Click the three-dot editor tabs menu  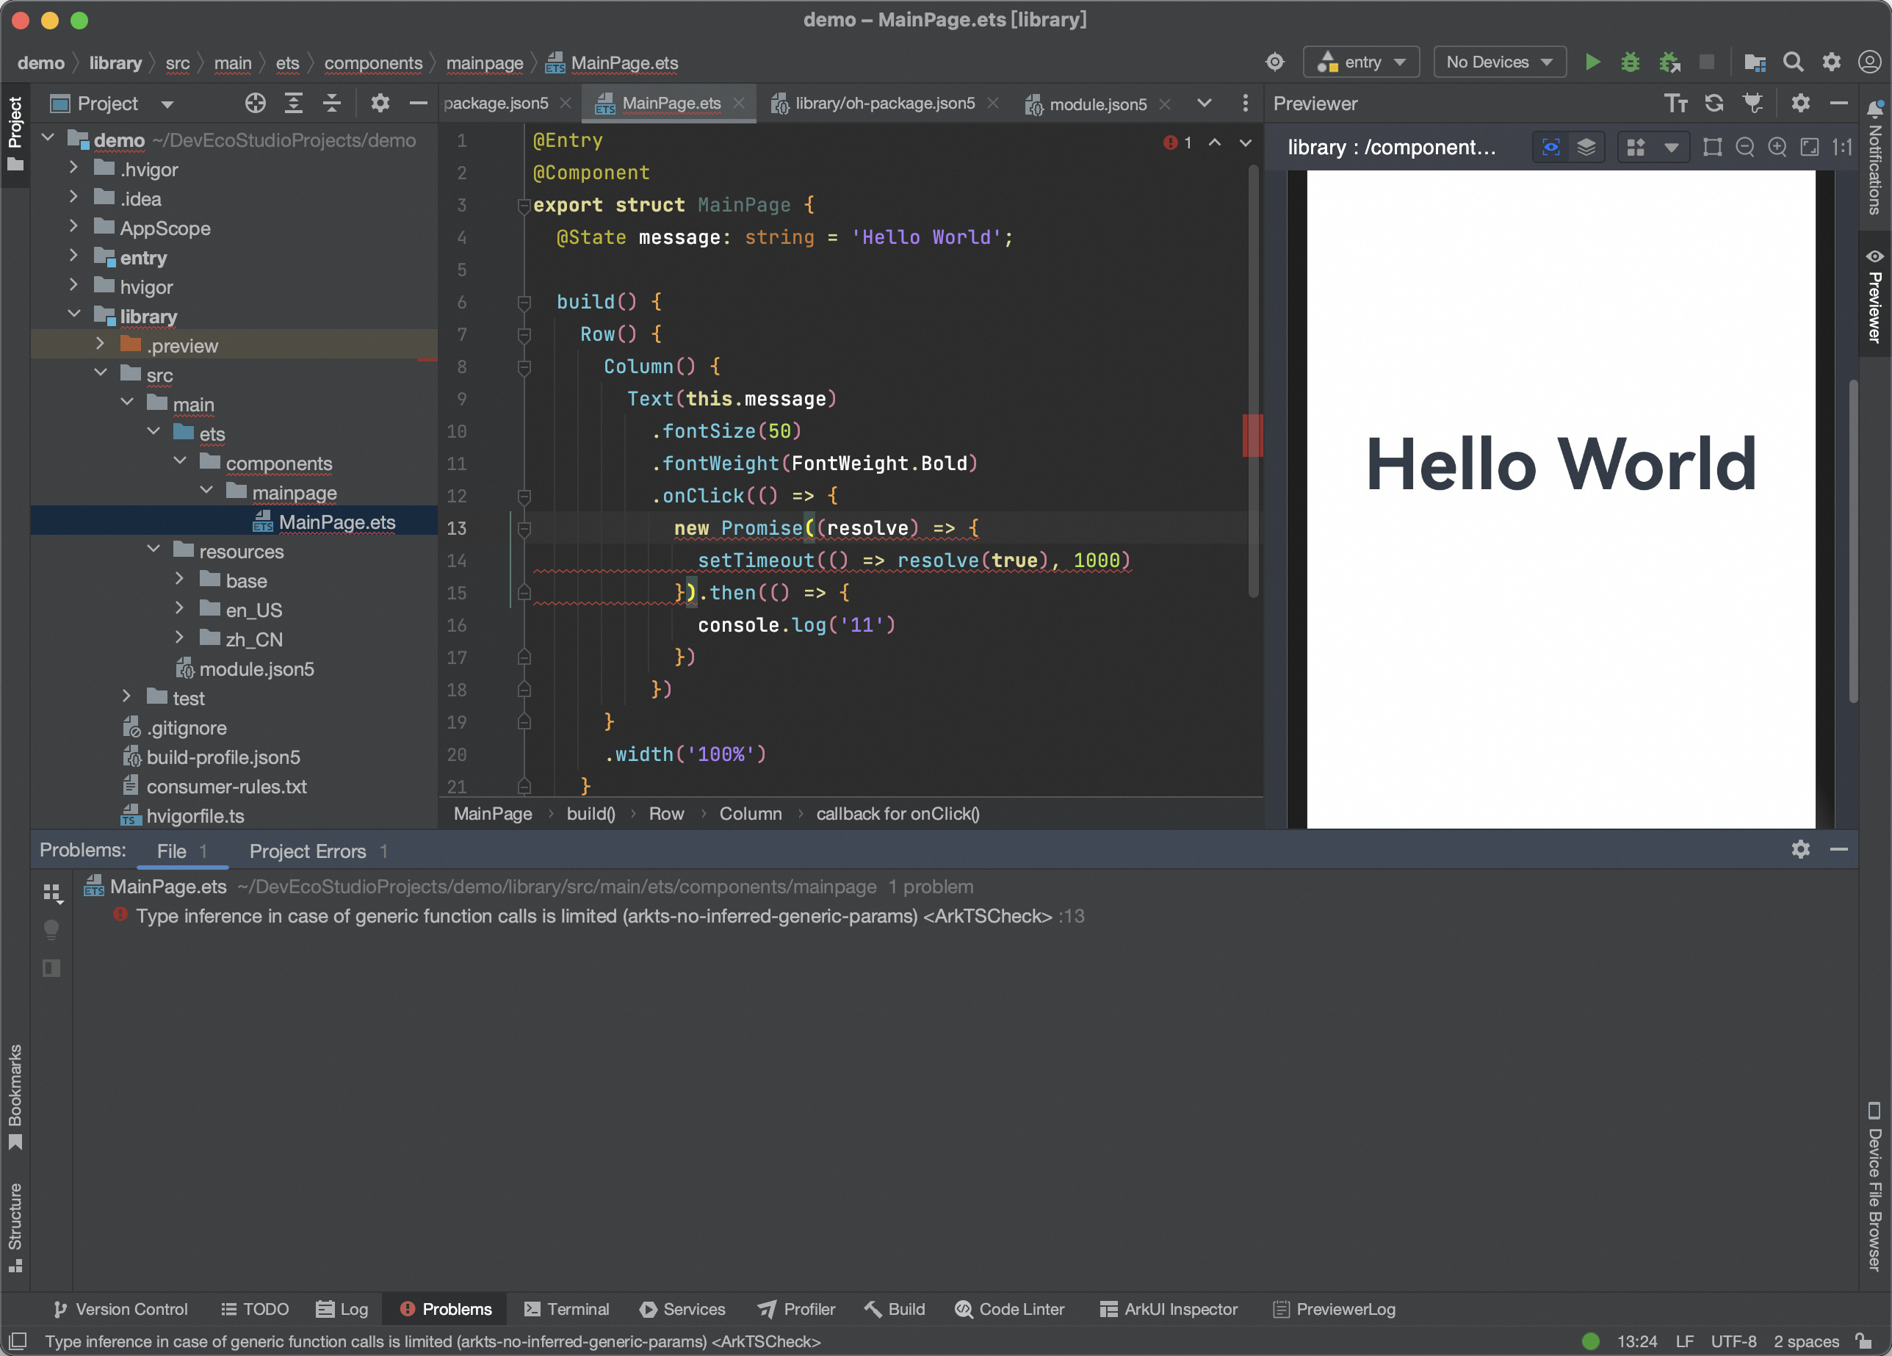pos(1245,104)
